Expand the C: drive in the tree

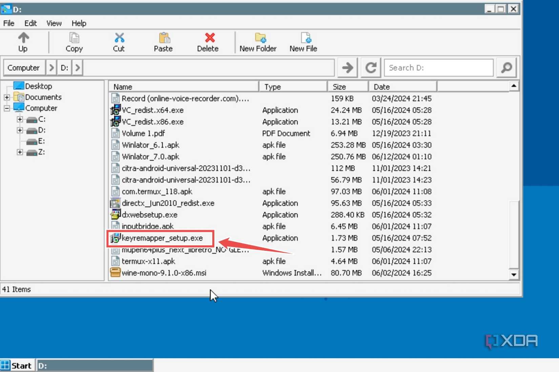(x=20, y=119)
